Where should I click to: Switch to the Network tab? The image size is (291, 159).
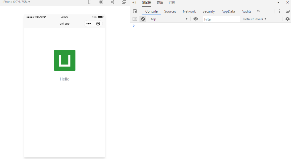click(189, 11)
